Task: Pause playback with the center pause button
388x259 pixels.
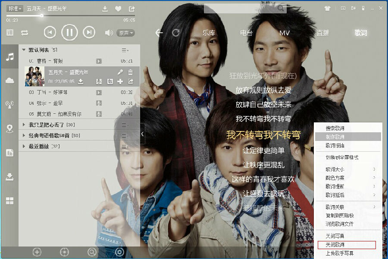Action: point(69,33)
